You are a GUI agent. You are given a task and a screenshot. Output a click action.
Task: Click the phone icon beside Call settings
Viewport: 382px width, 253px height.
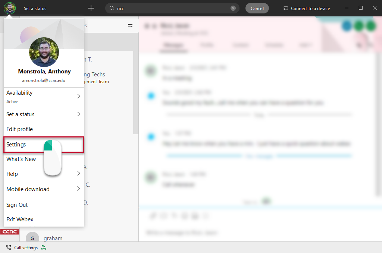coord(9,248)
